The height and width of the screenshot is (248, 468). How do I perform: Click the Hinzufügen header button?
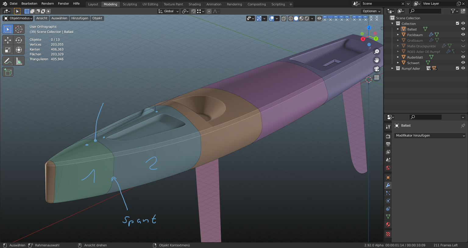(80, 18)
